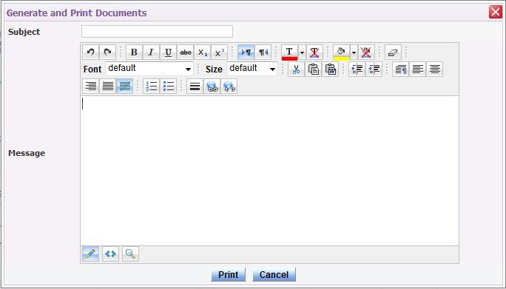Click the eraser remove-formatting icon
This screenshot has width=506, height=289.
(393, 52)
